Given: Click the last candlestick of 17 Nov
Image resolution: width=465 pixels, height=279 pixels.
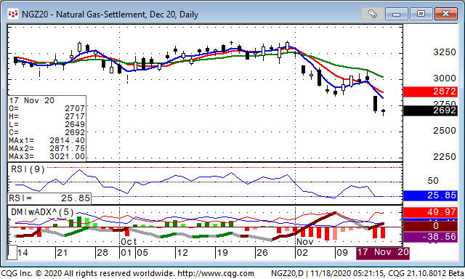Looking at the screenshot, I should coord(384,112).
